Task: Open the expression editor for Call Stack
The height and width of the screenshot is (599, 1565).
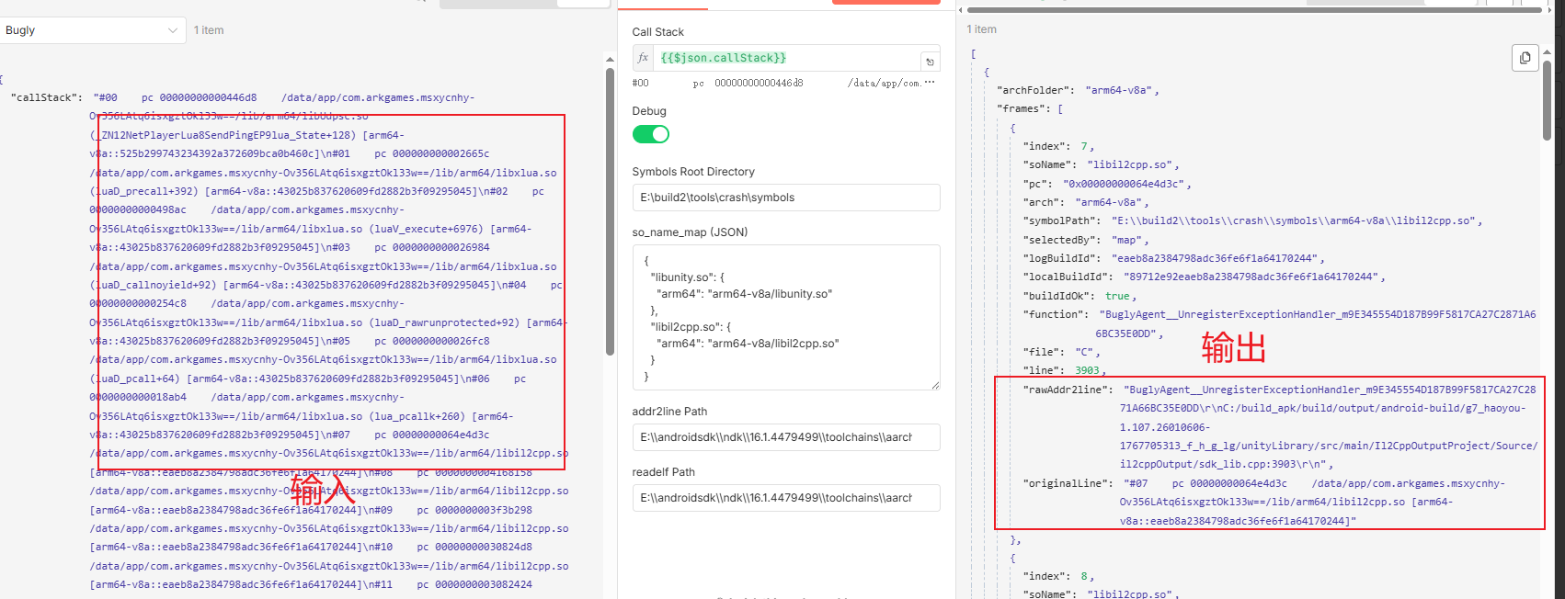Action: pyautogui.click(x=930, y=62)
